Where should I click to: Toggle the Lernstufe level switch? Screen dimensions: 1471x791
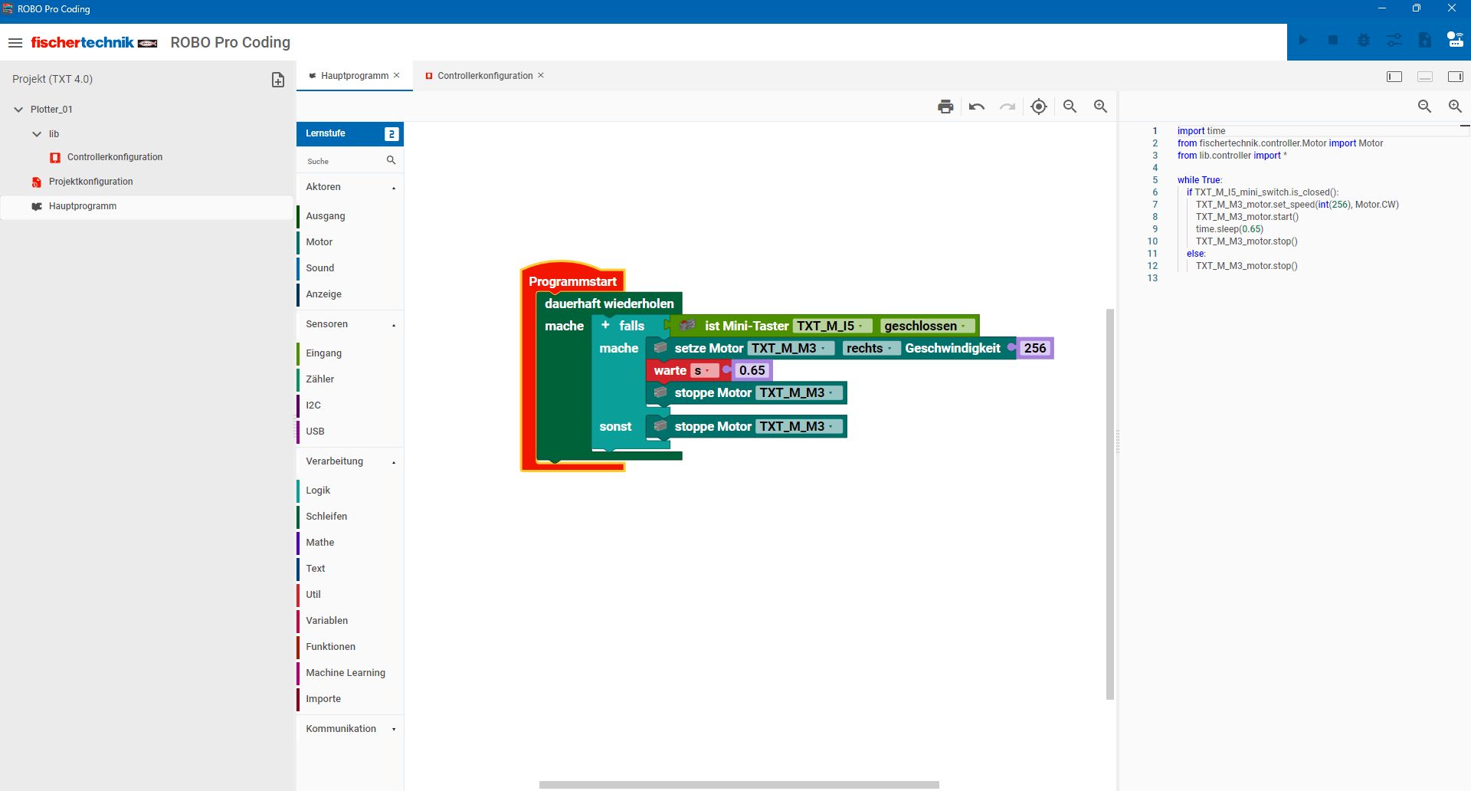pos(392,134)
